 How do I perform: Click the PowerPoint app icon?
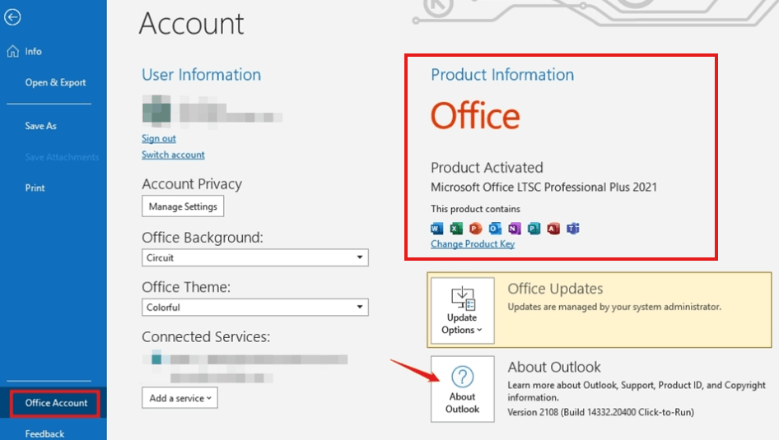pyautogui.click(x=475, y=228)
